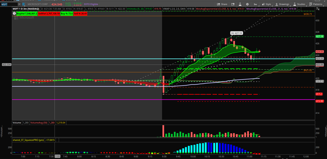Click the $421.02 orange level label
Screen dimensions: 327x159
(308, 70)
